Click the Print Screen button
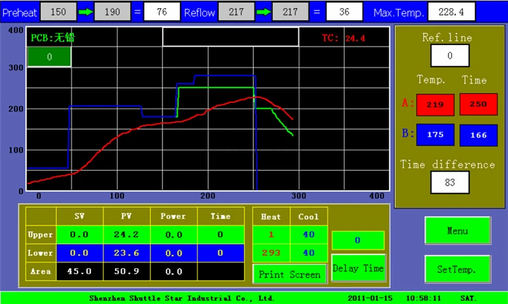The image size is (508, 304). tap(290, 274)
